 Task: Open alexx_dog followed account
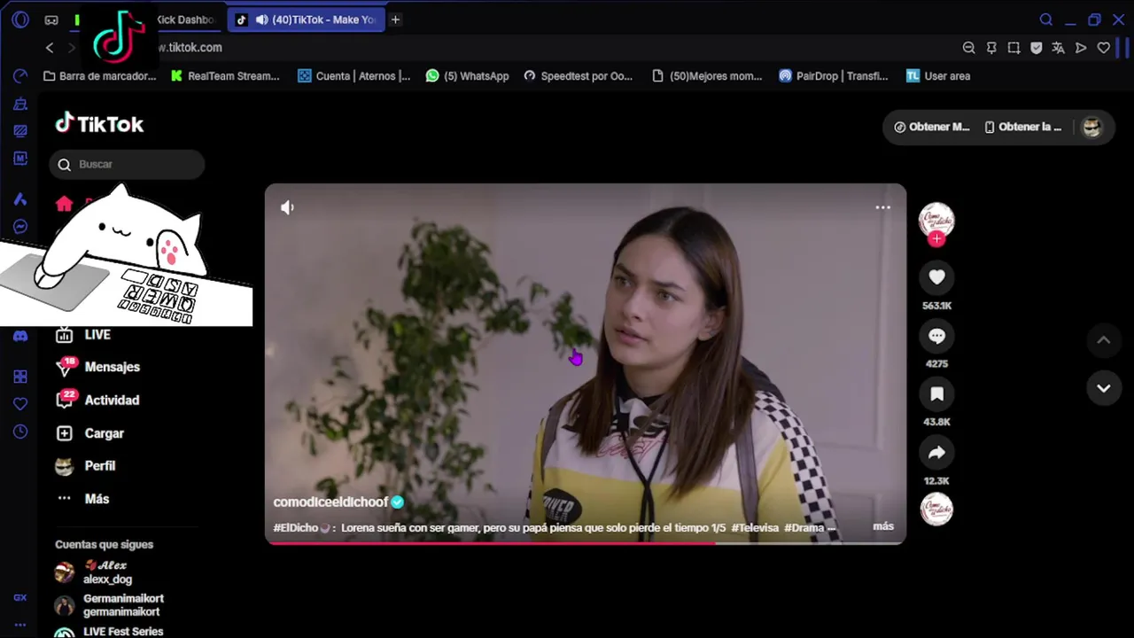click(94, 572)
